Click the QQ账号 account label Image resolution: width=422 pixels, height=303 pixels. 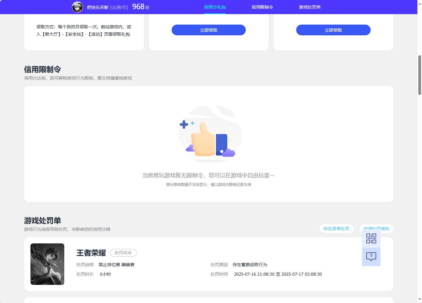click(118, 7)
